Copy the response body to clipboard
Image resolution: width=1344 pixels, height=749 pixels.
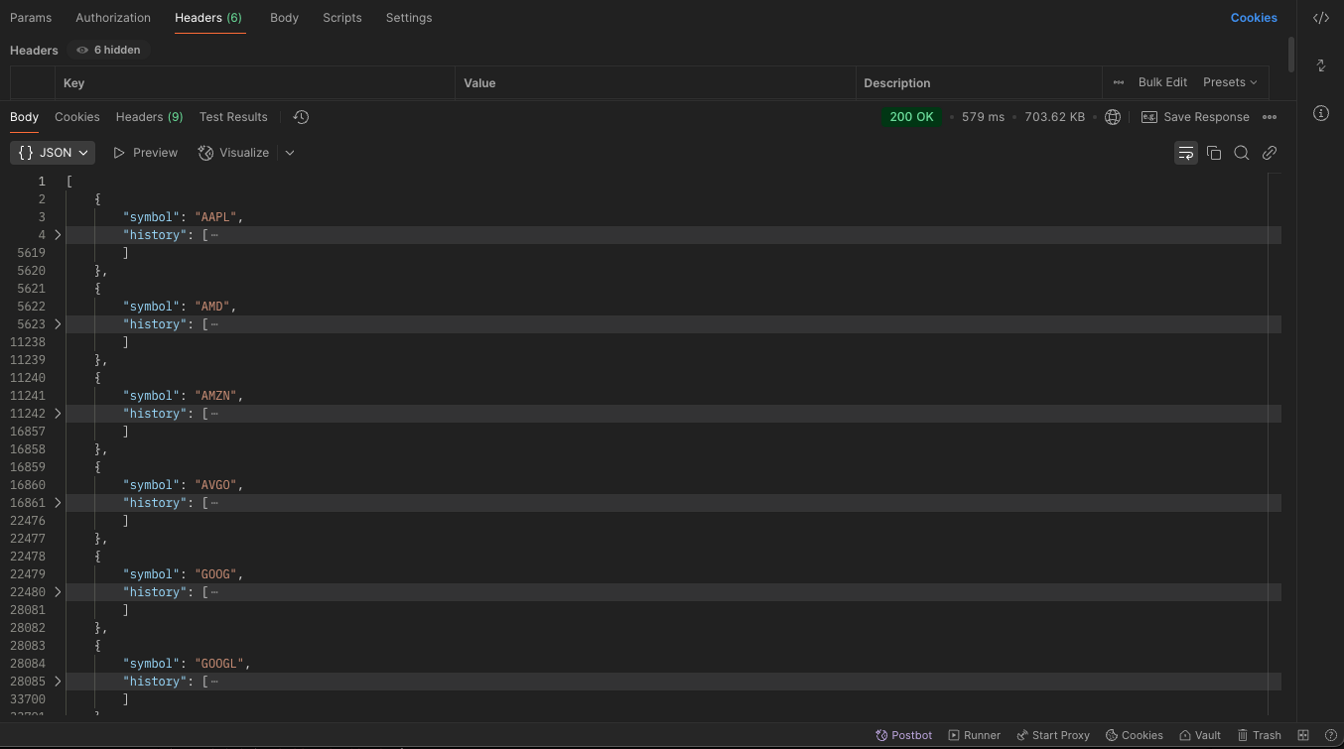point(1213,153)
